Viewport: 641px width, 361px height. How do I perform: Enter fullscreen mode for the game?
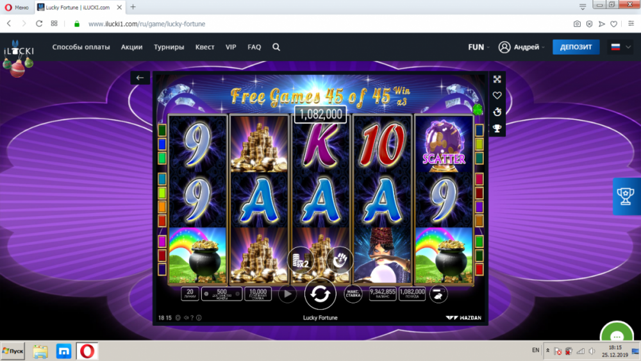pos(497,80)
